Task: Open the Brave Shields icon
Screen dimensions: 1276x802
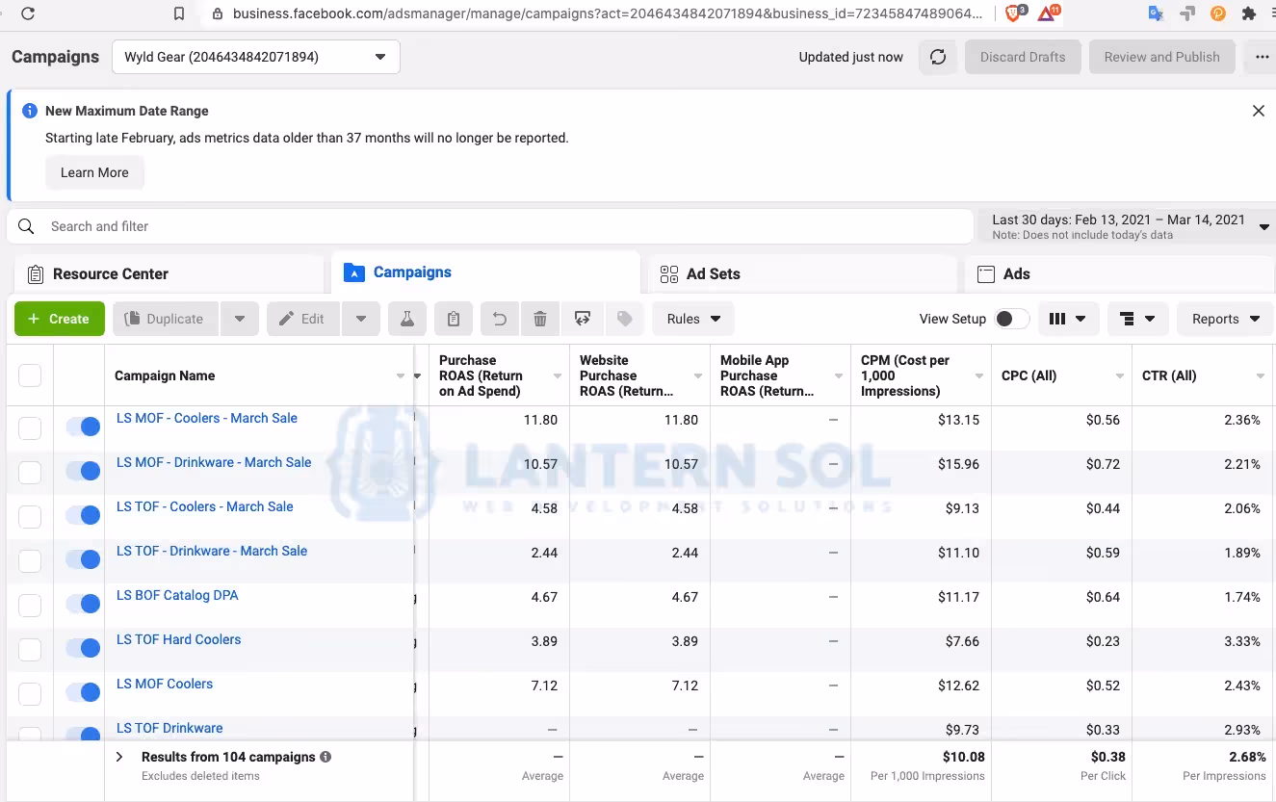Action: coord(1015,13)
